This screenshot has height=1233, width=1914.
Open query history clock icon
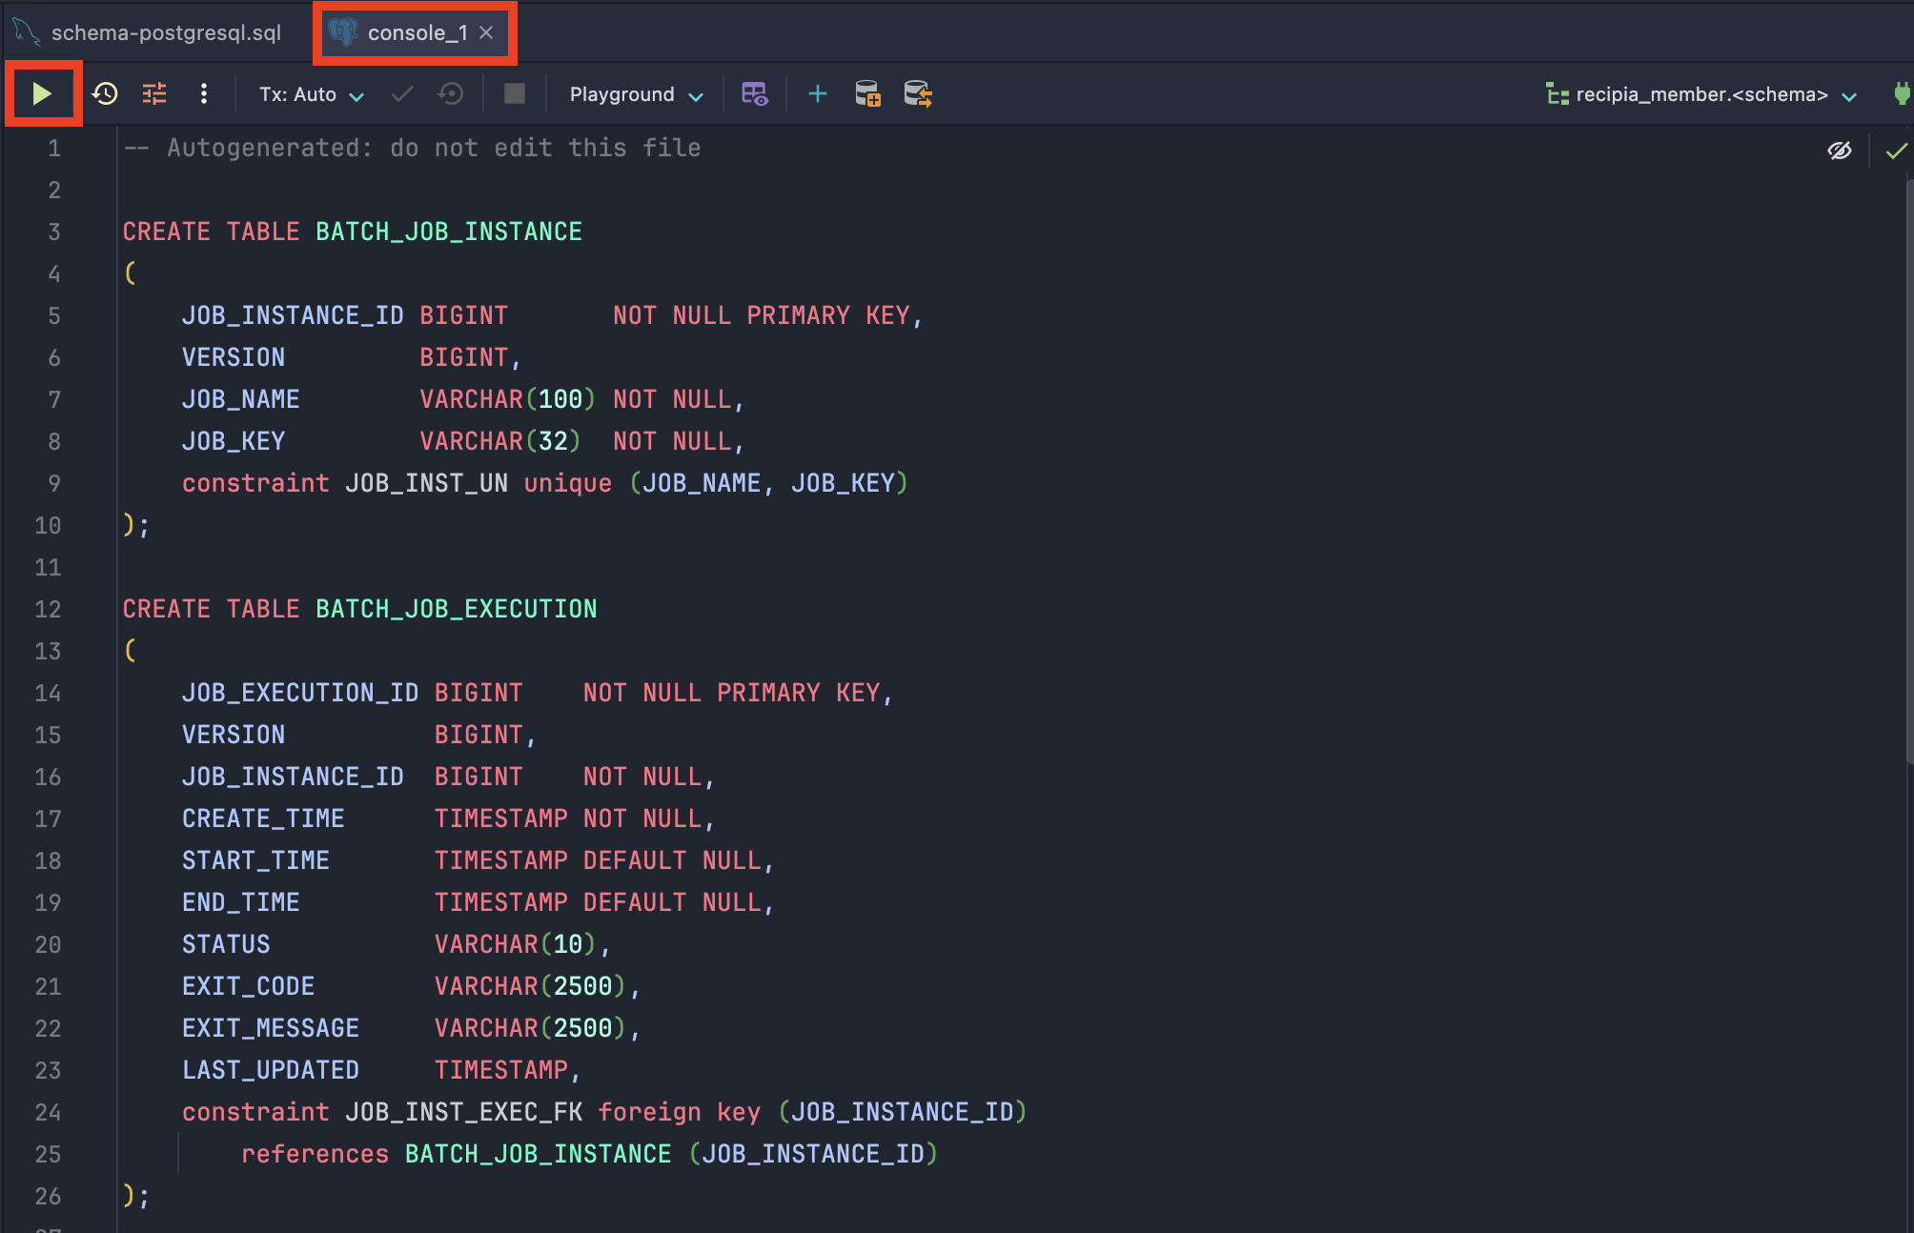[105, 93]
